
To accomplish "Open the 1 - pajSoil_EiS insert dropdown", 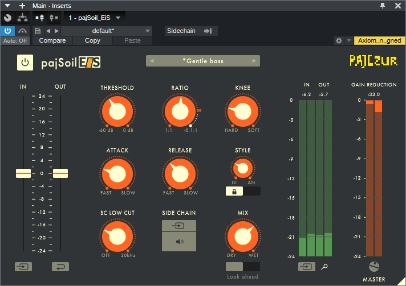I will click(95, 18).
